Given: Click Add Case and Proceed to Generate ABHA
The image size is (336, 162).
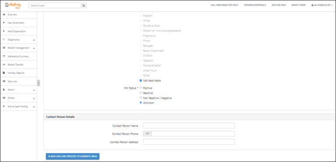Looking at the screenshot, I should click(x=73, y=156).
